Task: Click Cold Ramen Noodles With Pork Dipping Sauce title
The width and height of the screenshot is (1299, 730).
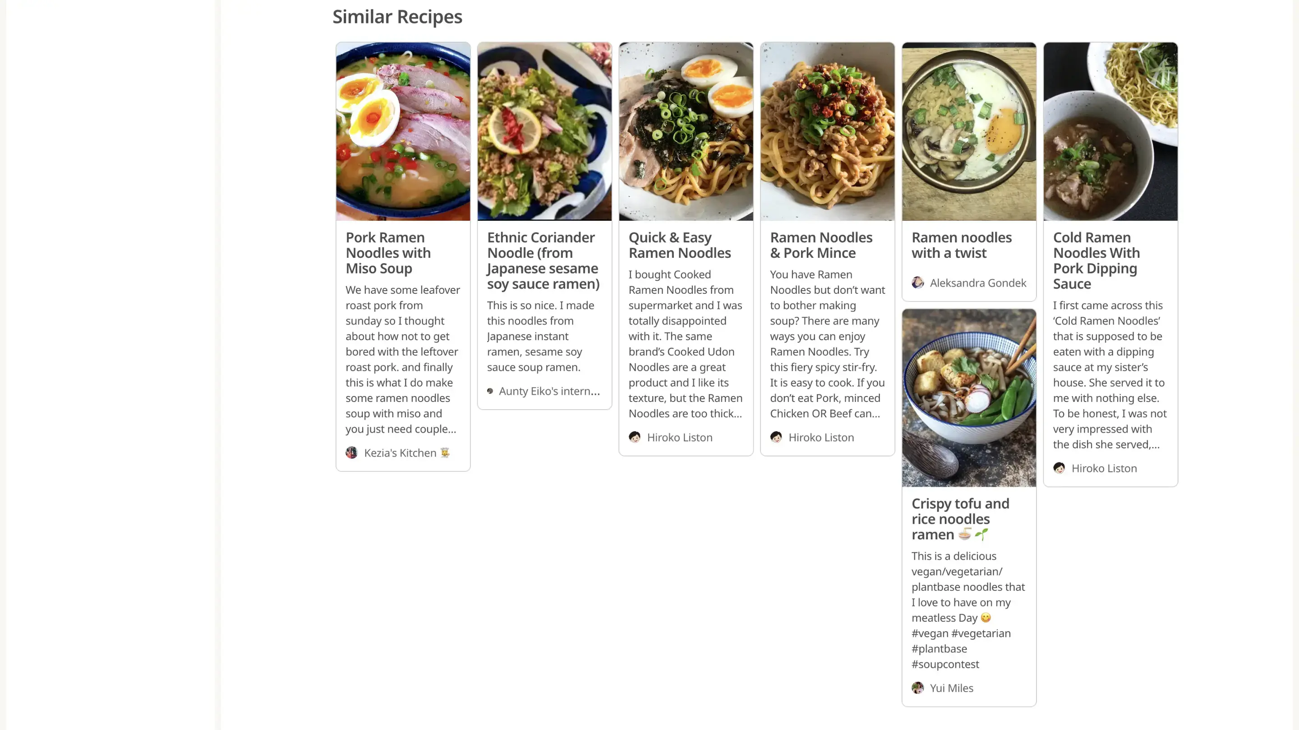Action: [1096, 260]
